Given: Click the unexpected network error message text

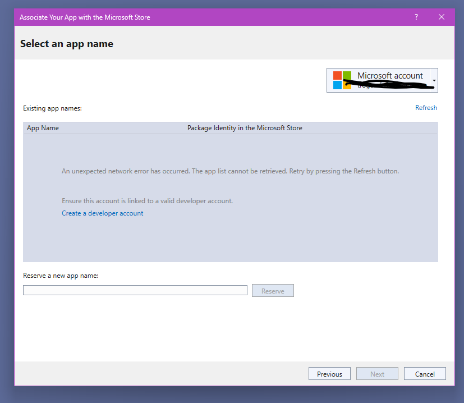Looking at the screenshot, I should pyautogui.click(x=230, y=171).
